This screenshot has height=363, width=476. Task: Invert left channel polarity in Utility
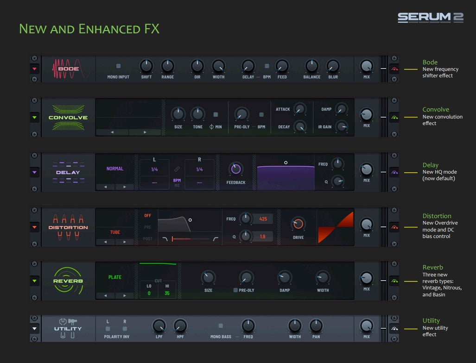(x=108, y=328)
